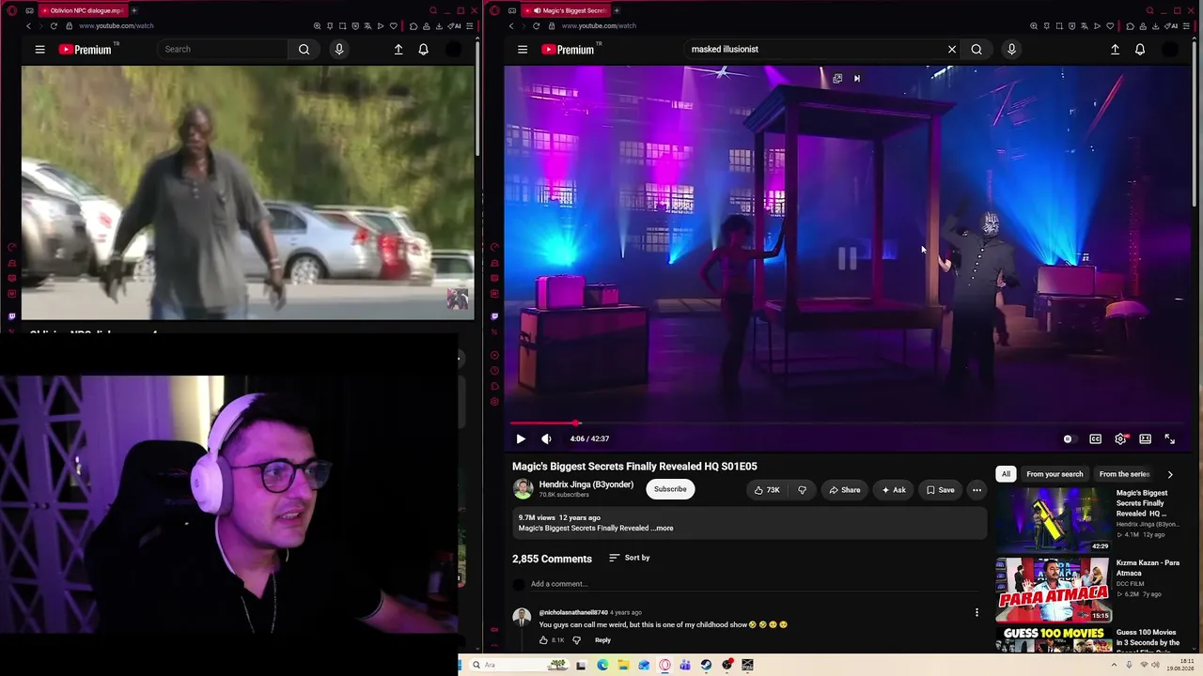
Task: Submit the 'masked illusionist' search
Action: coord(976,49)
